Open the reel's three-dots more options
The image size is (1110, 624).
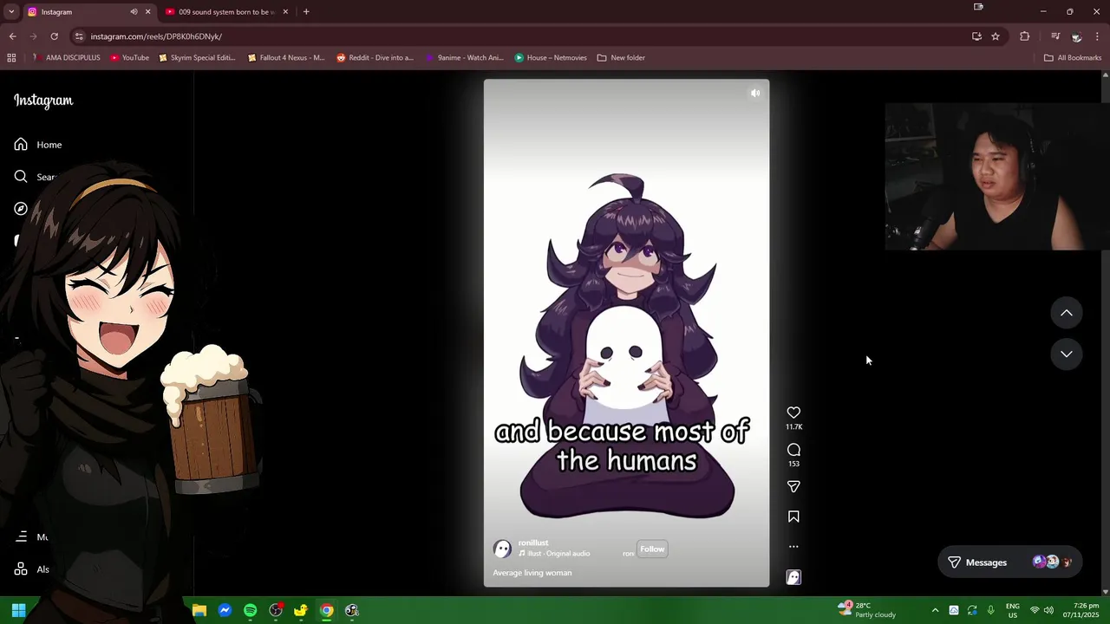(793, 547)
